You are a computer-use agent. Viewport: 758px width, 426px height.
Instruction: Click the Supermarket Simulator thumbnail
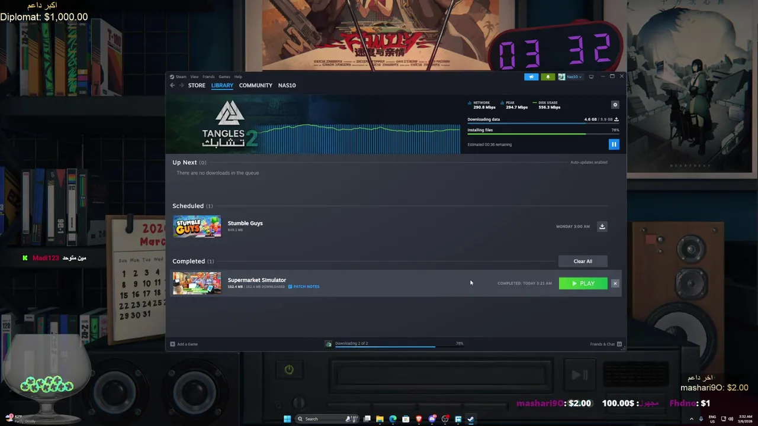point(197,283)
